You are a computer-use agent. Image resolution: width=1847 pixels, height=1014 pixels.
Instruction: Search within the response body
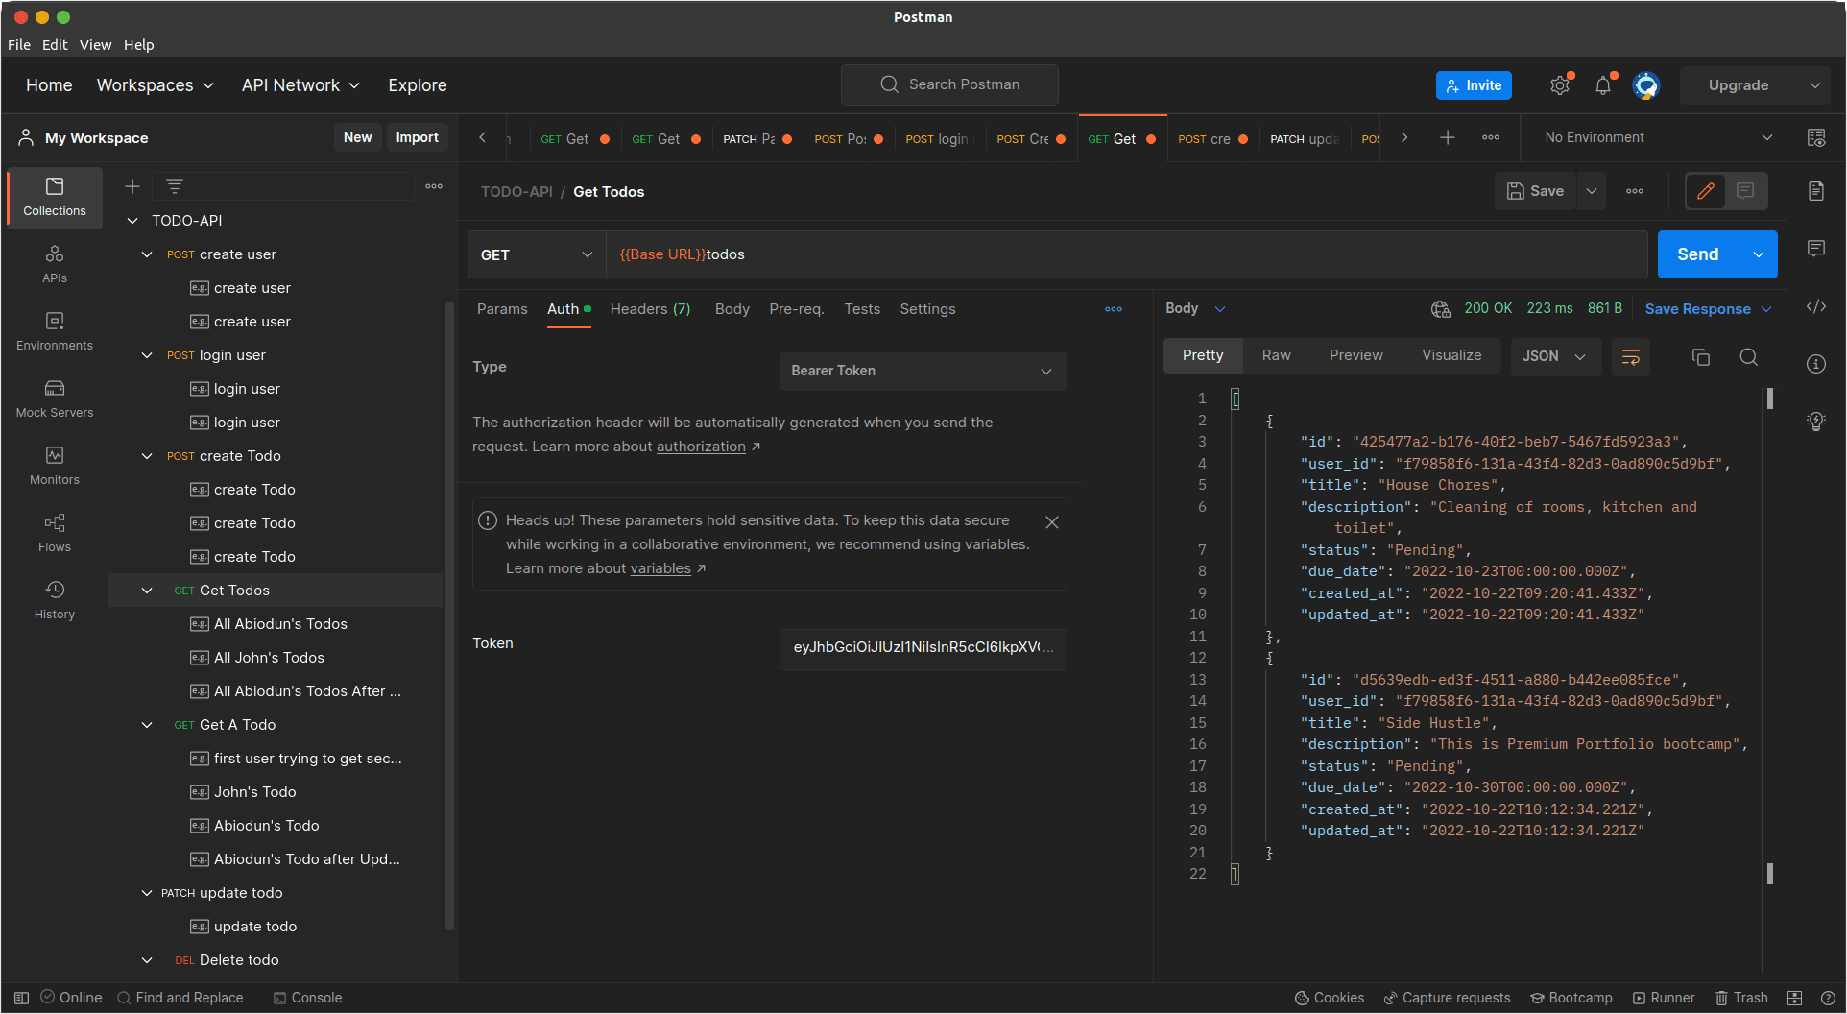pos(1748,357)
